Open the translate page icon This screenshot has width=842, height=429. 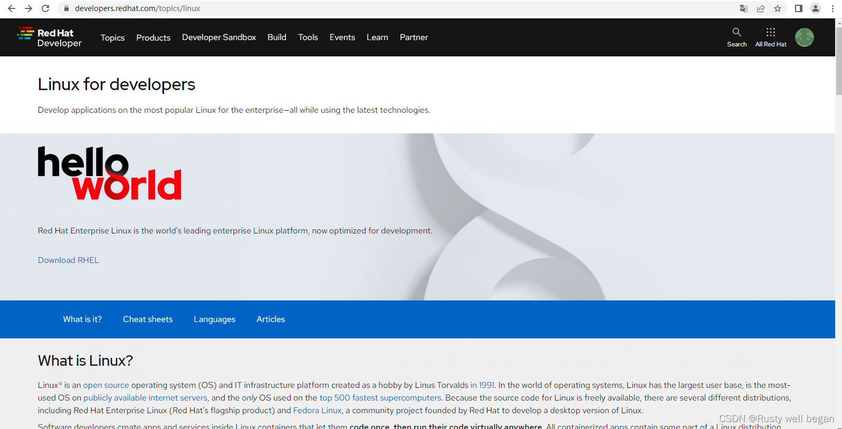pyautogui.click(x=744, y=8)
